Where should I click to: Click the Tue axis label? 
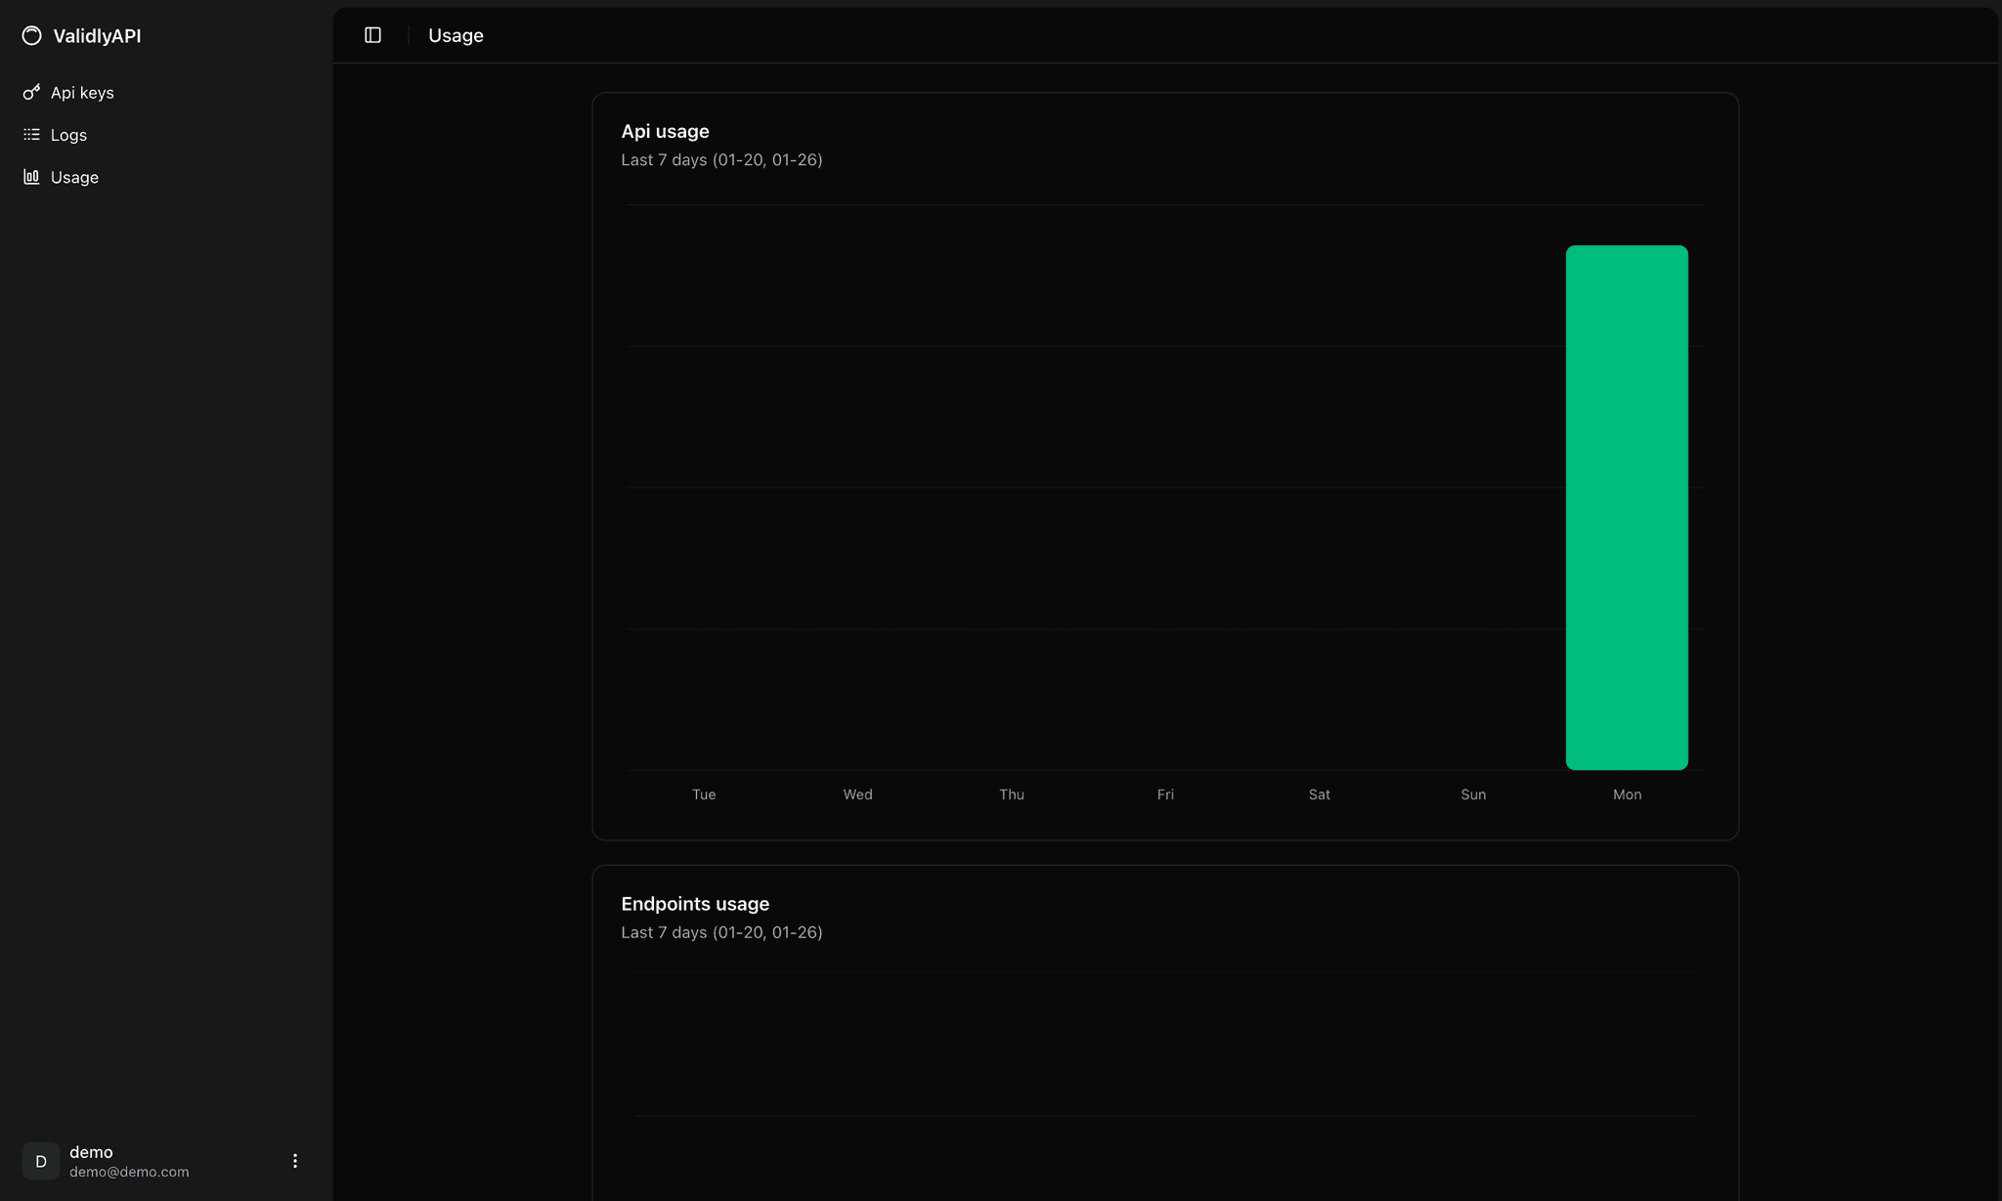click(704, 794)
